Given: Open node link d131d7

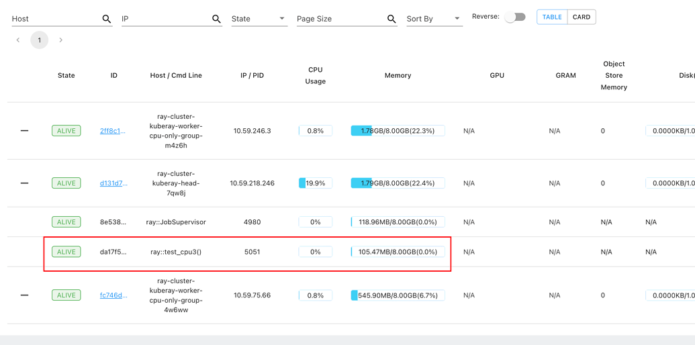Looking at the screenshot, I should (x=113, y=183).
